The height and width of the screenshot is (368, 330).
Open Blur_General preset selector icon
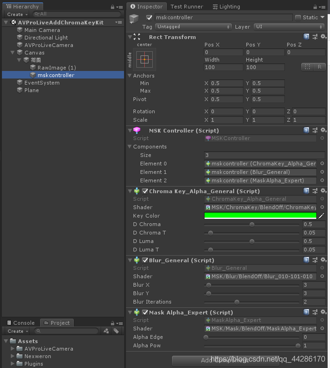(315, 260)
